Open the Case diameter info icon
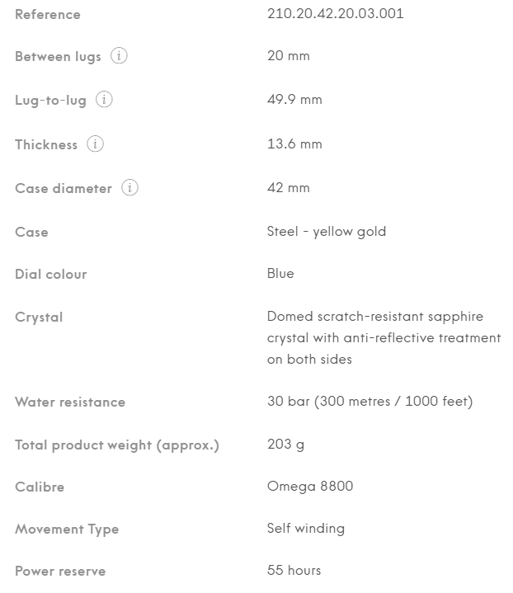This screenshot has width=513, height=593. [129, 187]
